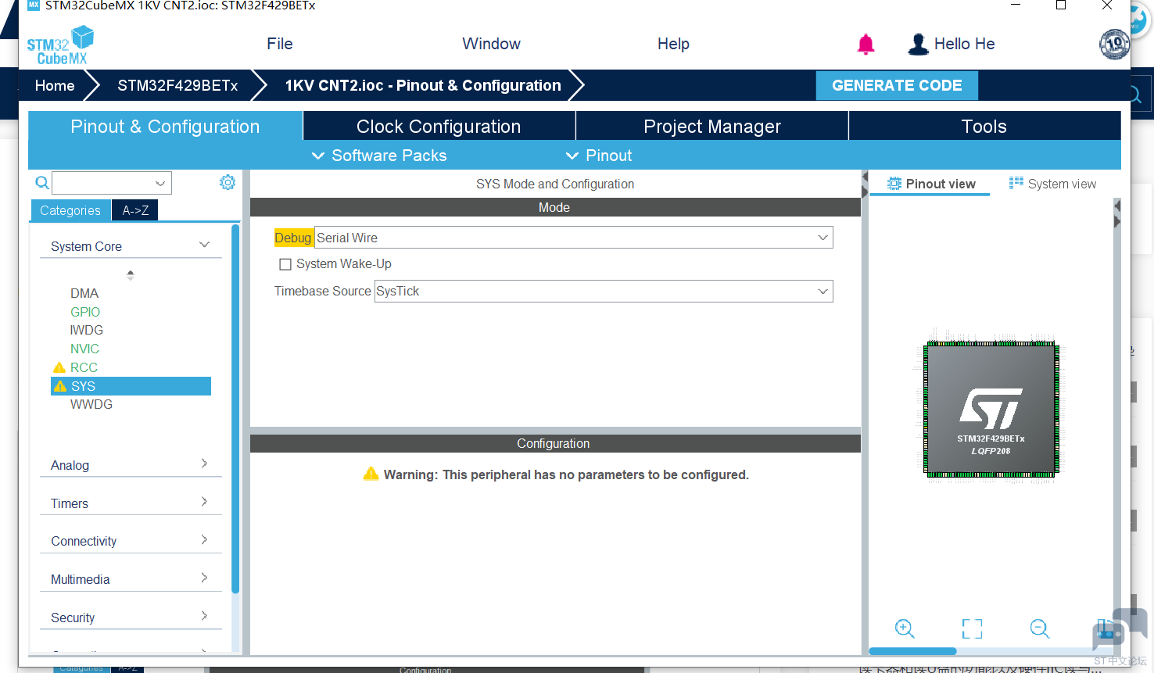Select NVIC in System Core

[x=84, y=349]
